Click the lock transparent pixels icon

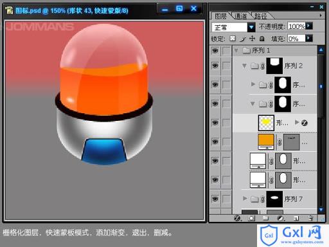(233, 39)
